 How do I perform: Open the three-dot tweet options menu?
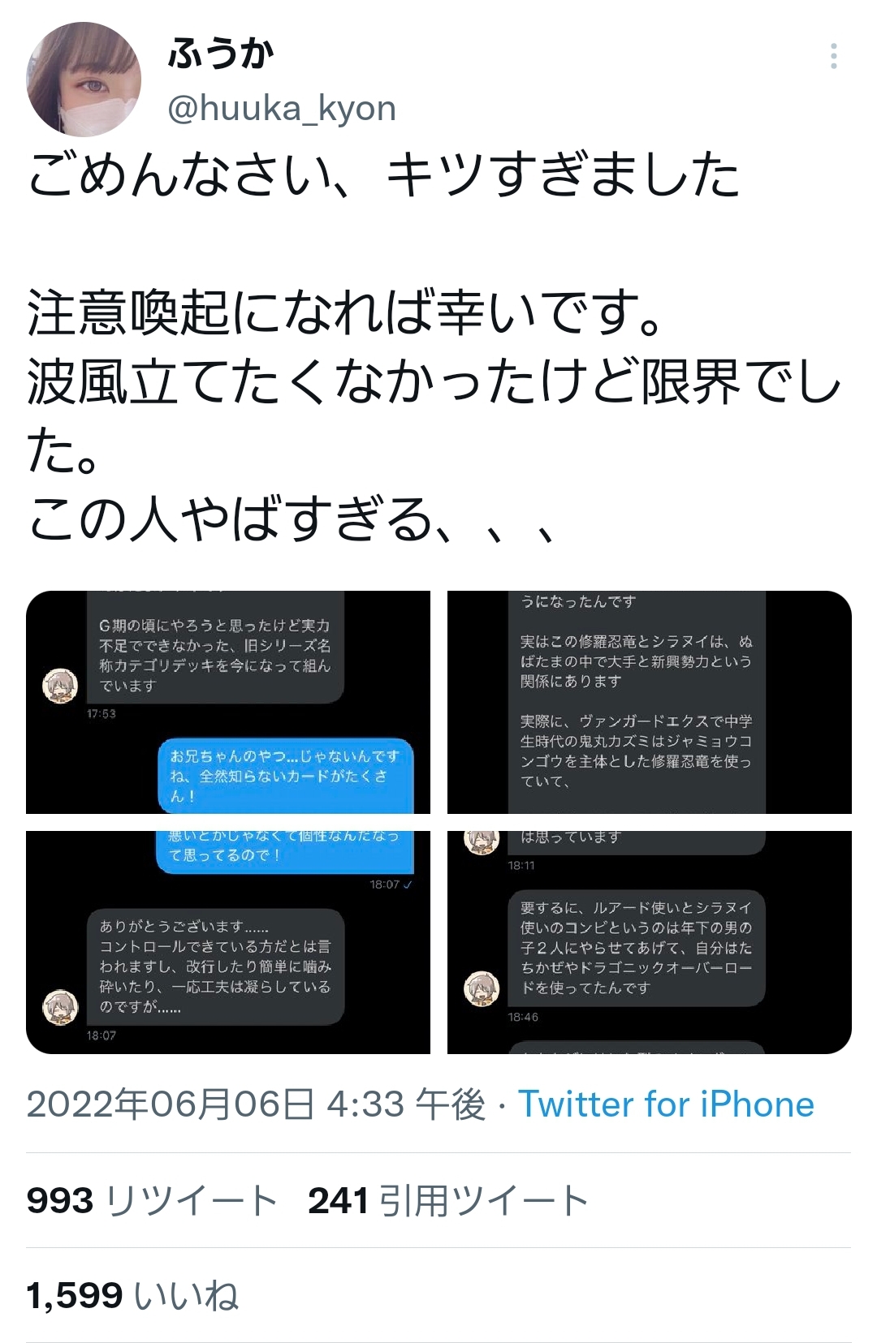[833, 56]
